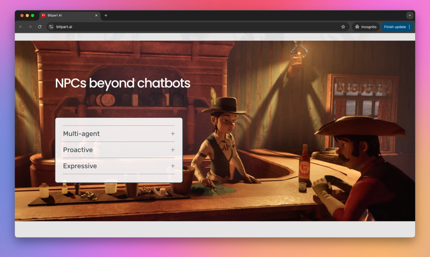Close window with red traffic light button
The height and width of the screenshot is (257, 430).
[x=22, y=15]
